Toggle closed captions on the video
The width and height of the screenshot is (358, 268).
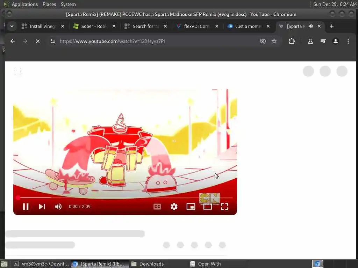[x=157, y=207]
